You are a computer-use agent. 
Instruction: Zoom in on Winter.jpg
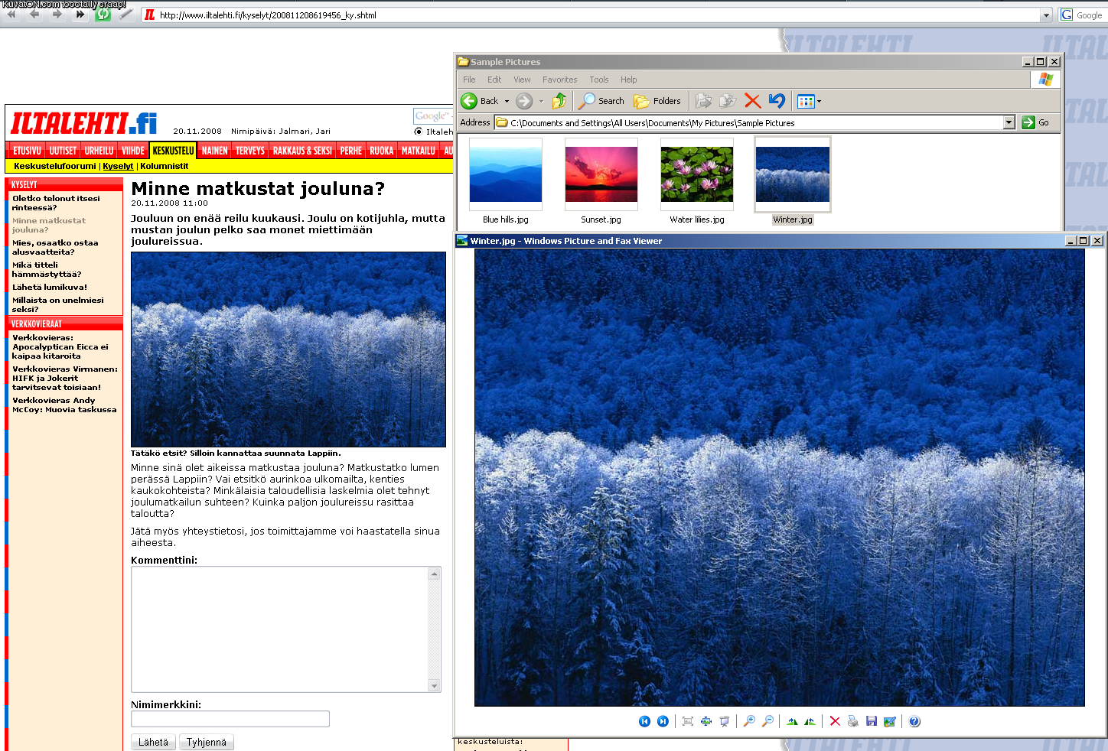click(x=749, y=721)
